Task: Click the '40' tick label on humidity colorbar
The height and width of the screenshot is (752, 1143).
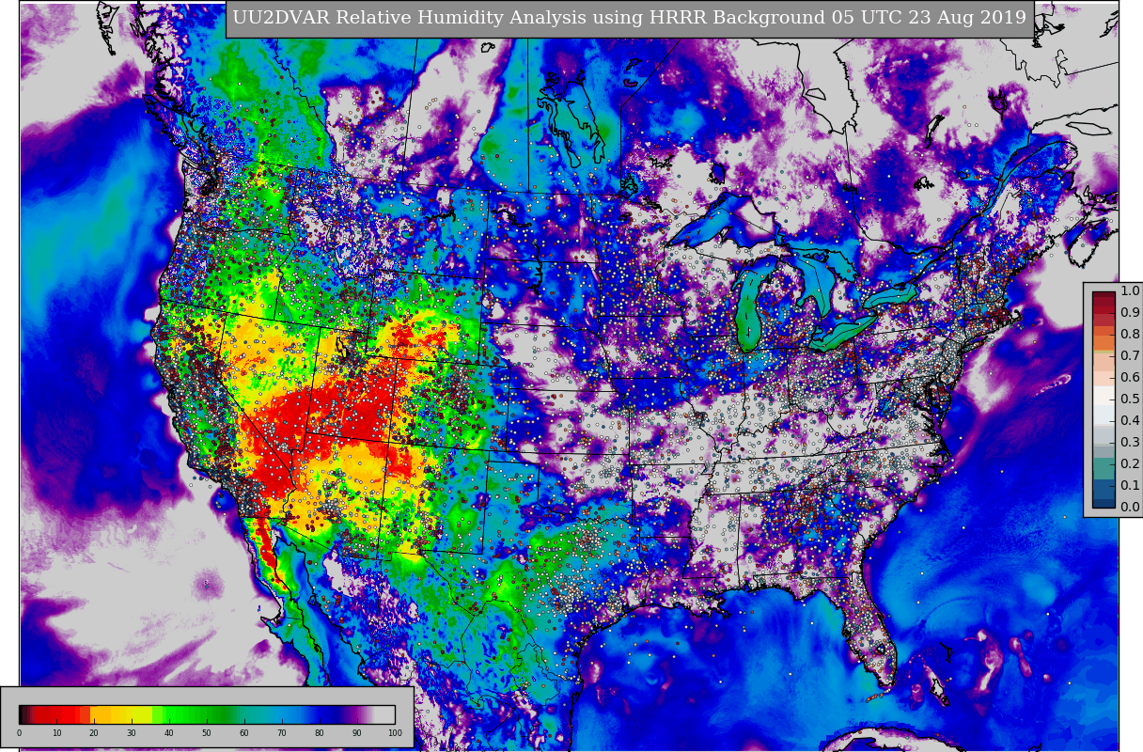Action: pyautogui.click(x=169, y=732)
